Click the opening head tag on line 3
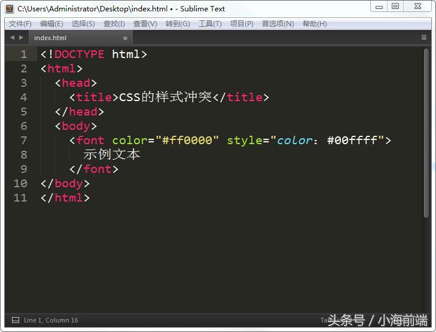 point(76,83)
